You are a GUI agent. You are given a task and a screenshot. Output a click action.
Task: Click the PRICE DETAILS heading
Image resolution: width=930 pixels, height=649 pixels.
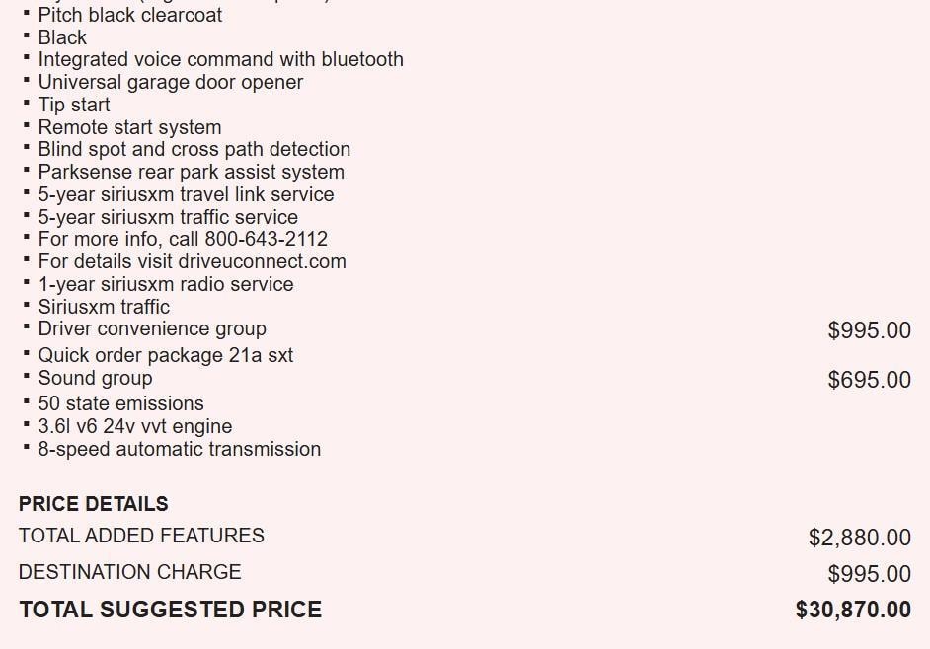(x=94, y=503)
